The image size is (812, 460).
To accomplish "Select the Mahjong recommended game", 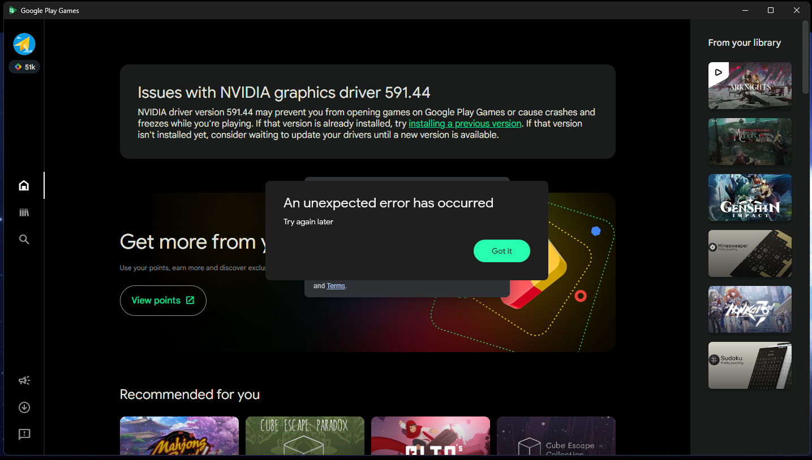I will tap(179, 436).
